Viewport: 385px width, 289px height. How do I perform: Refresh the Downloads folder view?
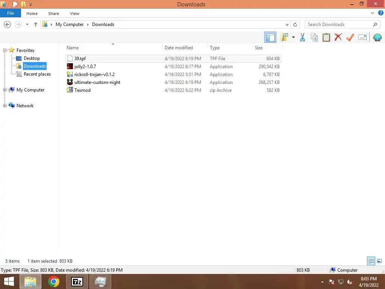click(x=295, y=24)
